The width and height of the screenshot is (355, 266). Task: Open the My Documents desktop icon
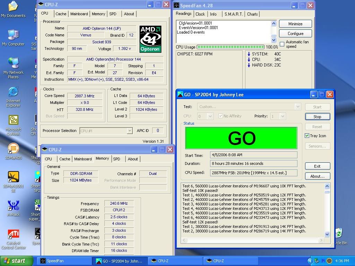coord(13,7)
